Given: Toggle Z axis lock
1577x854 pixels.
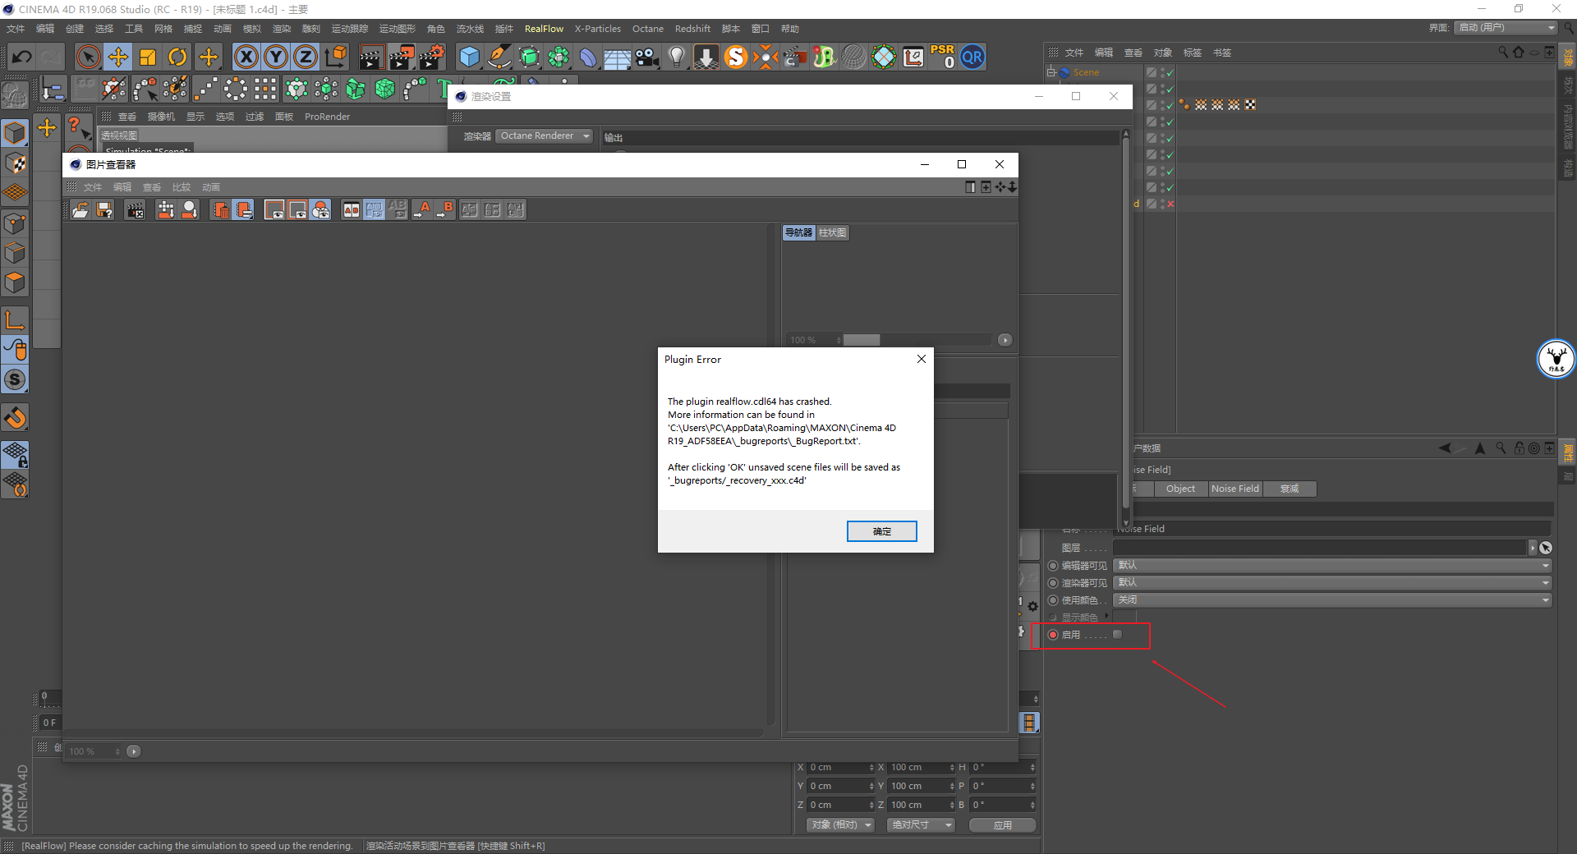Looking at the screenshot, I should pos(306,57).
